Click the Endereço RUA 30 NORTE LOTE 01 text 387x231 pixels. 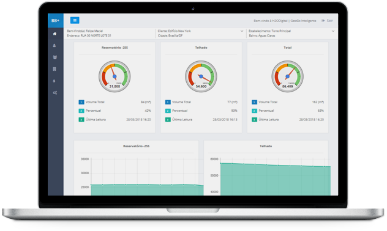pos(89,35)
